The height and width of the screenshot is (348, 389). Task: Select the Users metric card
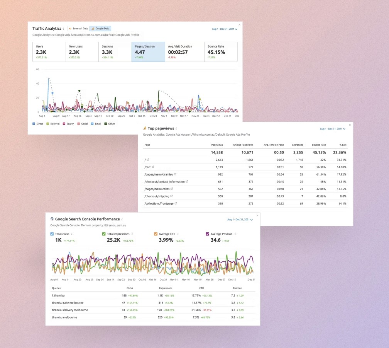pyautogui.click(x=49, y=52)
